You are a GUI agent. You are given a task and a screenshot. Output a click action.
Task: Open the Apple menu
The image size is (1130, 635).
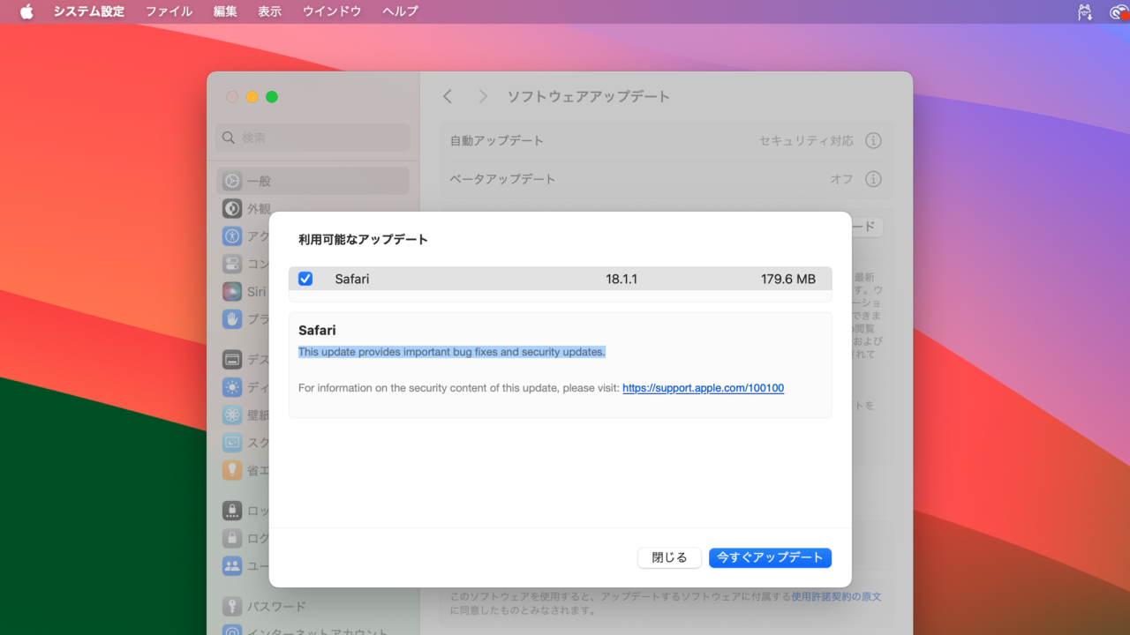click(26, 11)
